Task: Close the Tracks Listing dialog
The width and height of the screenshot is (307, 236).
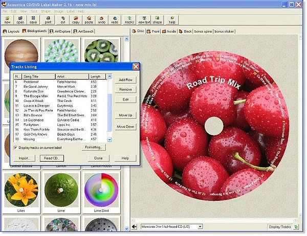Action: [x=136, y=67]
